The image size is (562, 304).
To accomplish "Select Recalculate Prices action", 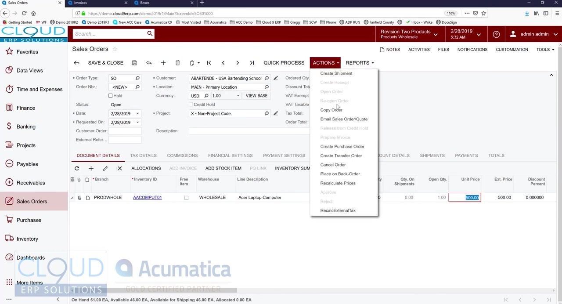I will coord(338,183).
